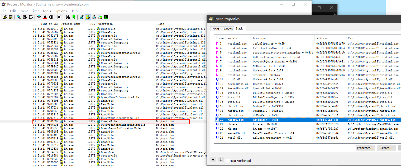
Task: Toggle the Show Network Activity icon
Action: tap(94, 17)
